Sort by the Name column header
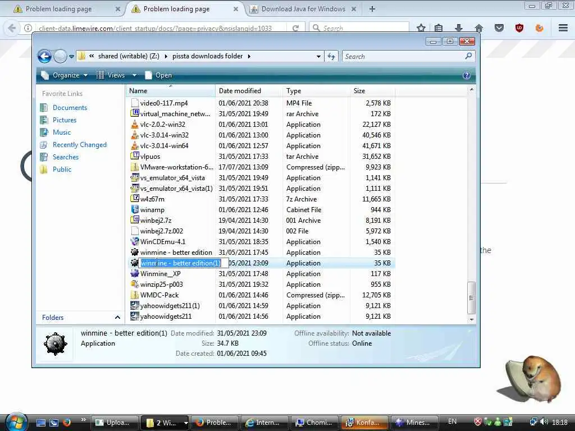This screenshot has width=575, height=431. pyautogui.click(x=171, y=91)
